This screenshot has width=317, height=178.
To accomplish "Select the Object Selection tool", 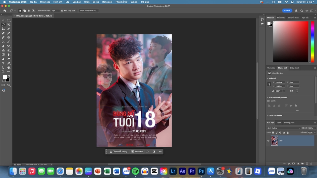I will (x=9, y=25).
